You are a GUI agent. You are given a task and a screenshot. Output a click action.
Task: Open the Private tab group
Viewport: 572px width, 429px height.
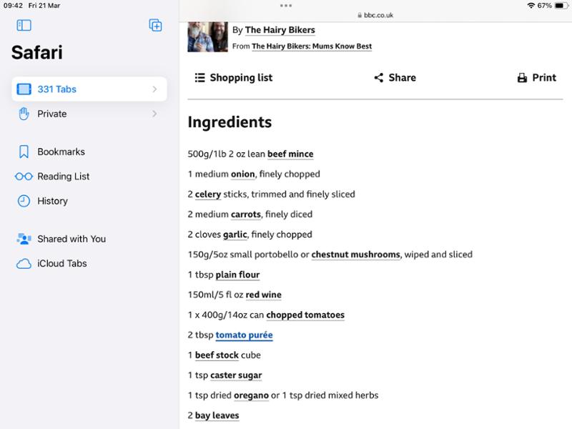89,114
